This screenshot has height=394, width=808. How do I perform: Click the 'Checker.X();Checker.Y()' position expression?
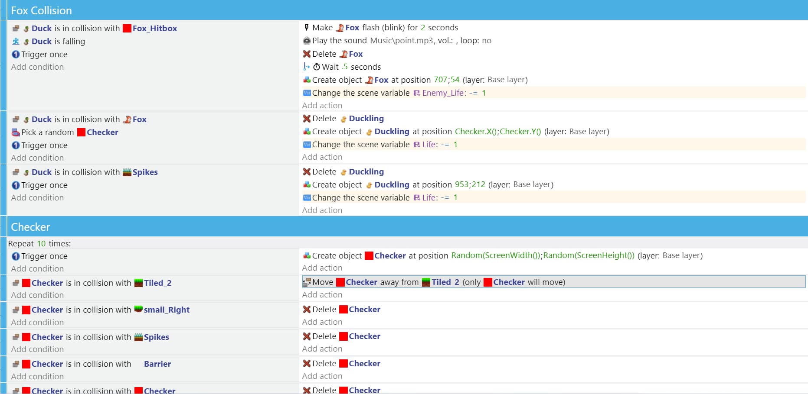pyautogui.click(x=498, y=132)
